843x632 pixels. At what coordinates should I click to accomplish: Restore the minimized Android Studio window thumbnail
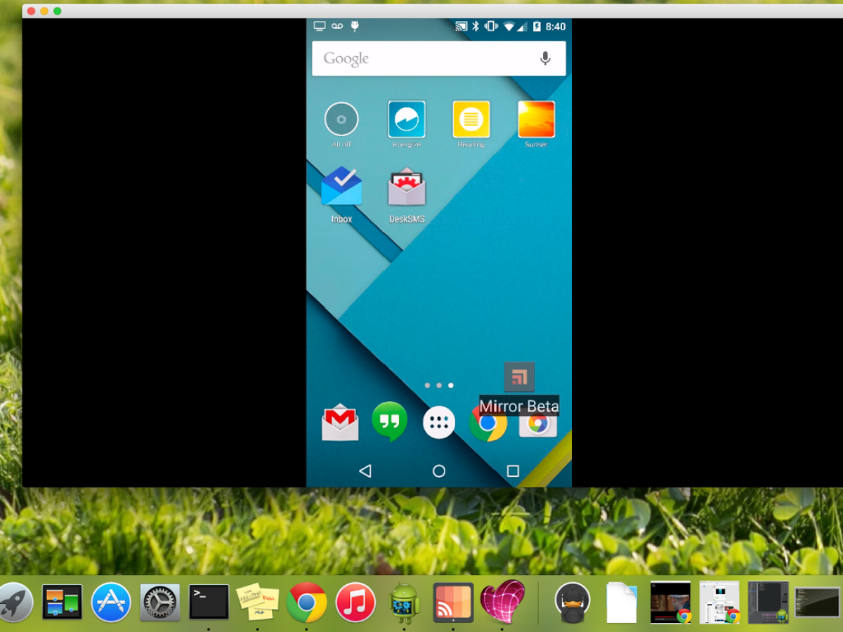point(768,603)
